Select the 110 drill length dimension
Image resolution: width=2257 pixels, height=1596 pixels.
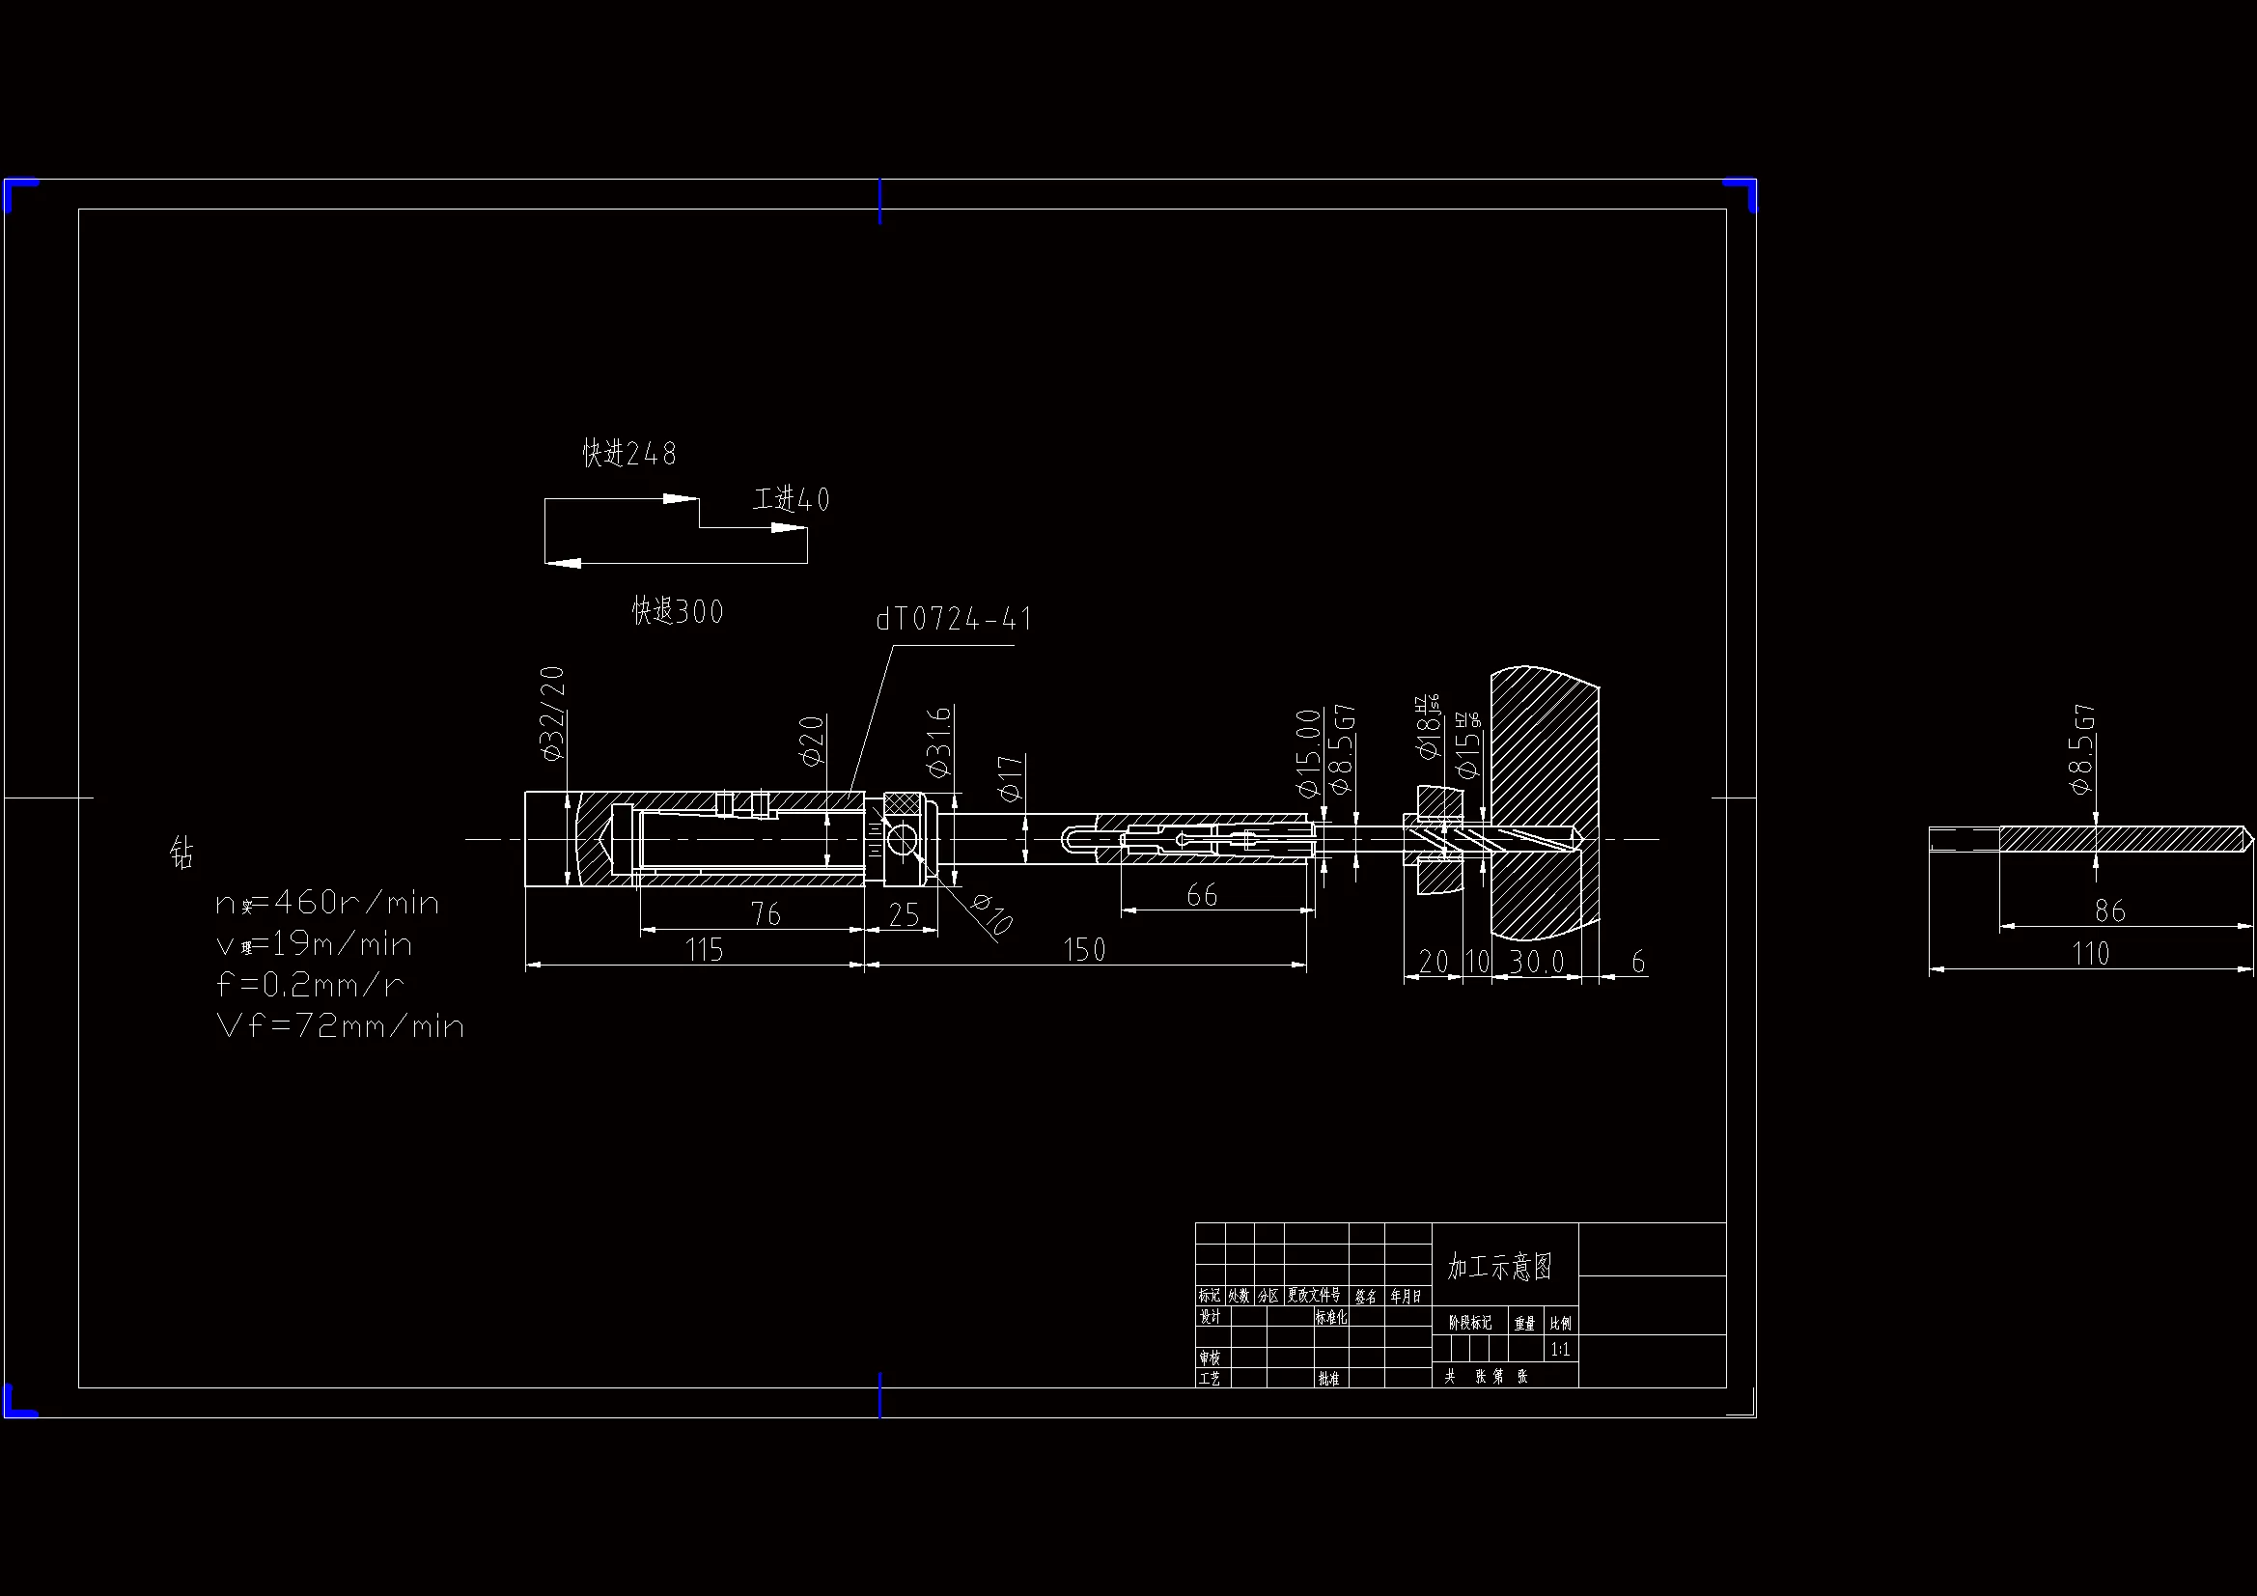pyautogui.click(x=2090, y=954)
